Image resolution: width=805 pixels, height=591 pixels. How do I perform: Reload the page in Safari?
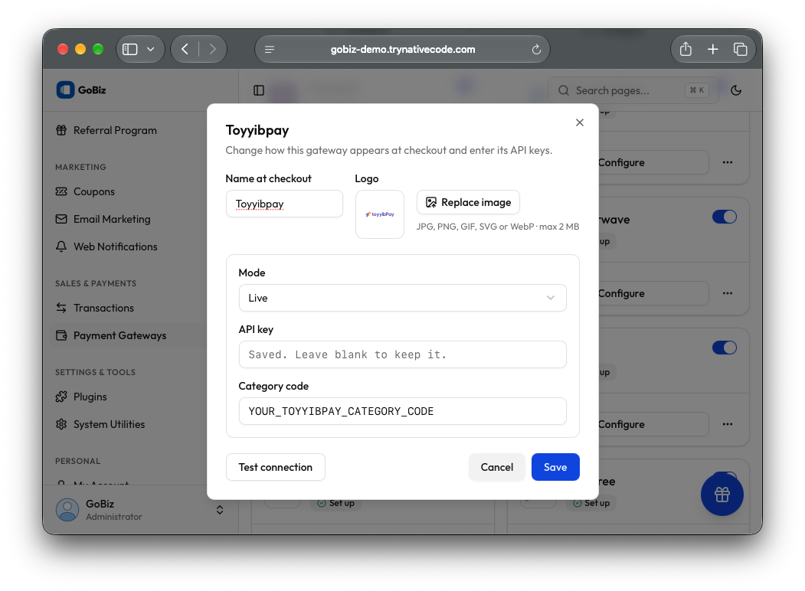[536, 49]
